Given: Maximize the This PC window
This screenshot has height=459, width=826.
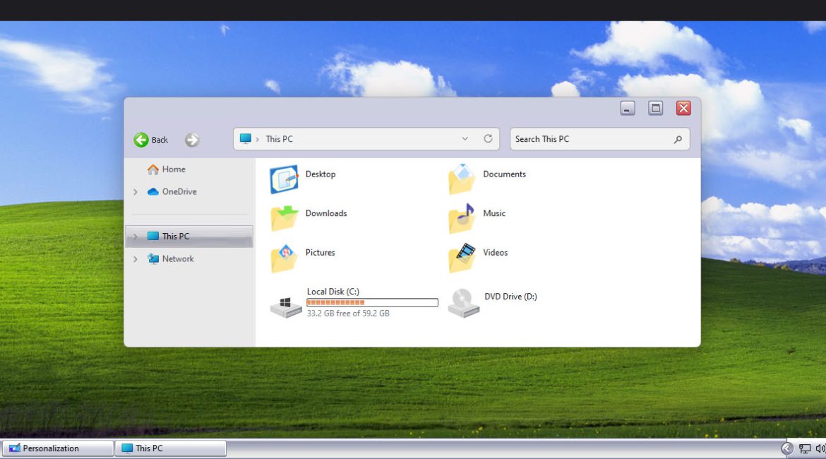Looking at the screenshot, I should click(x=655, y=108).
